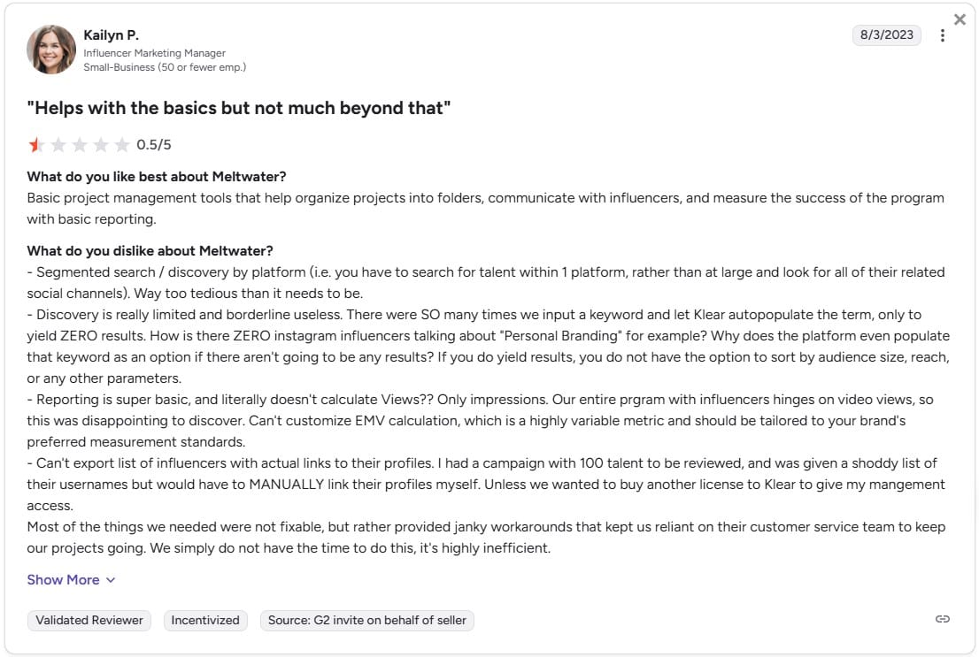Click the Influencer Marketing Manager job title
The image size is (979, 657).
[155, 53]
